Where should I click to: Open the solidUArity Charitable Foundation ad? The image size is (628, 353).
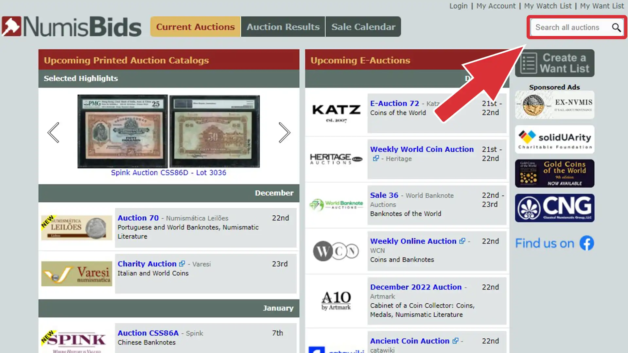555,140
